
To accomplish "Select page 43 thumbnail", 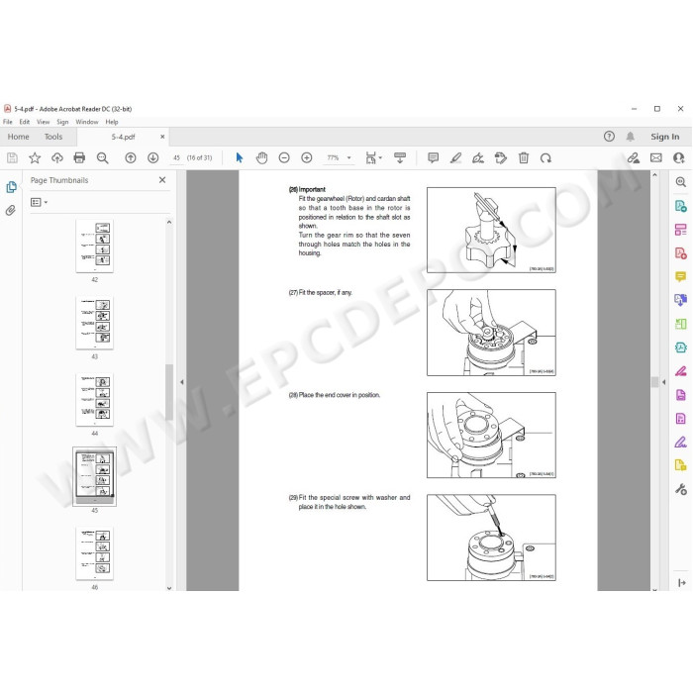I will point(95,323).
